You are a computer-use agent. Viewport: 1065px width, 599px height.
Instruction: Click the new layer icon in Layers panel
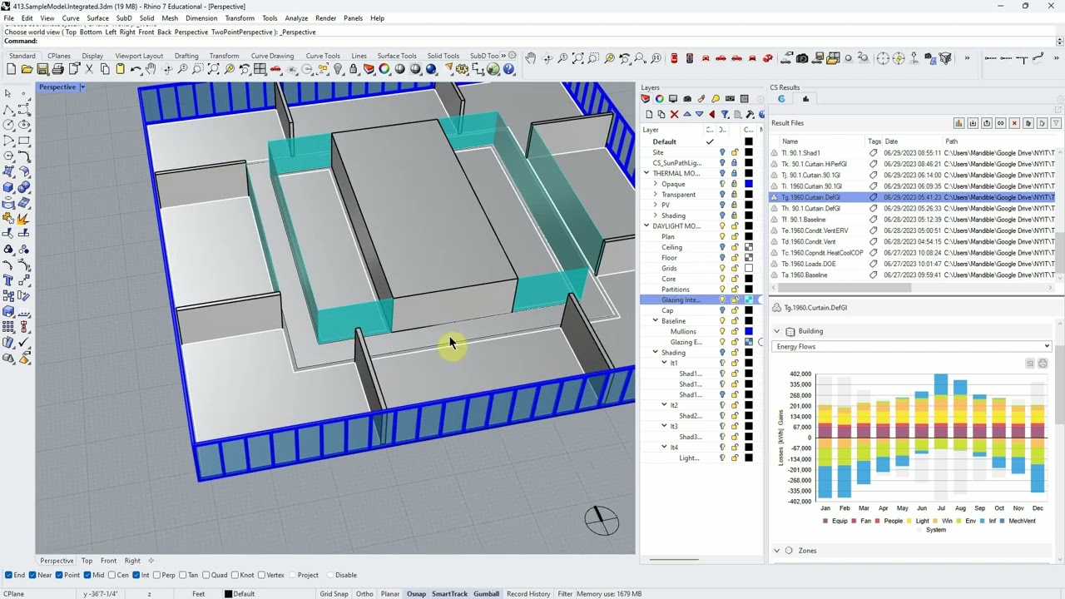[x=649, y=114]
